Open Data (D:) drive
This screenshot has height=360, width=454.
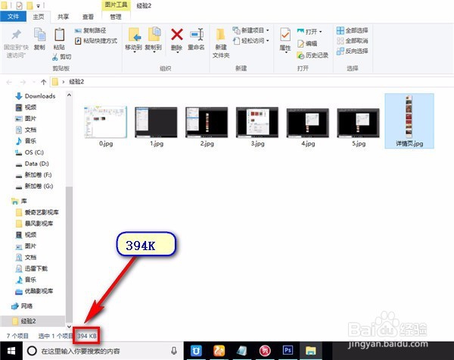tap(32, 164)
